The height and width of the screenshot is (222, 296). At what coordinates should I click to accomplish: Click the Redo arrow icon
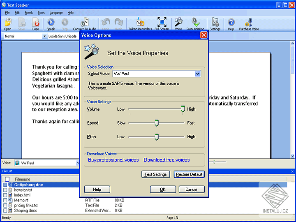(118, 23)
